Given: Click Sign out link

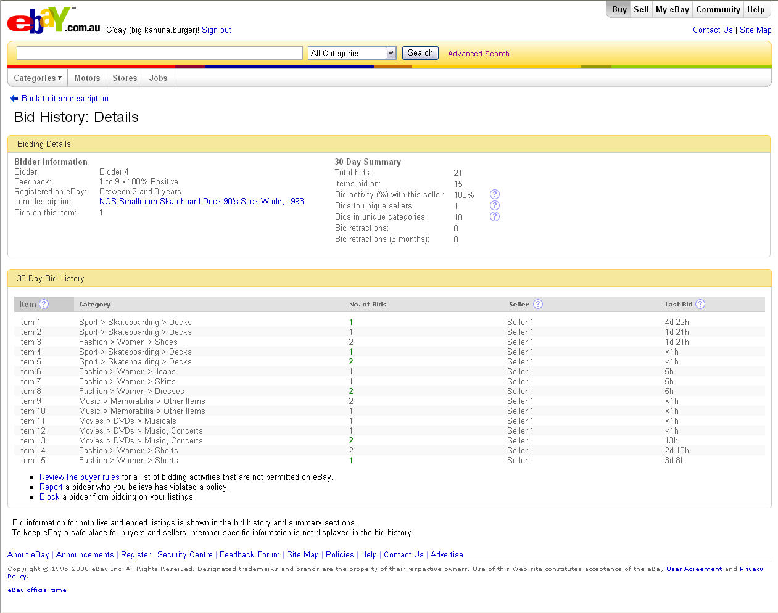Looking at the screenshot, I should pyautogui.click(x=217, y=30).
